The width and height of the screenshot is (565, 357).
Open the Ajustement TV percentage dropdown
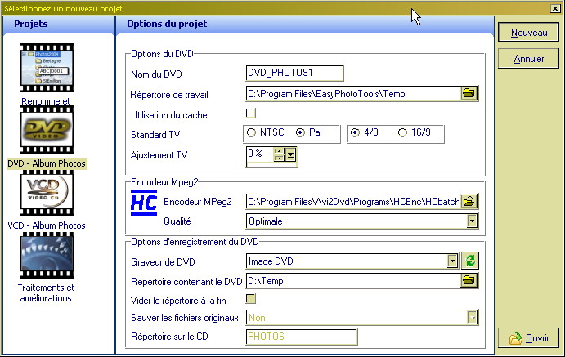291,154
